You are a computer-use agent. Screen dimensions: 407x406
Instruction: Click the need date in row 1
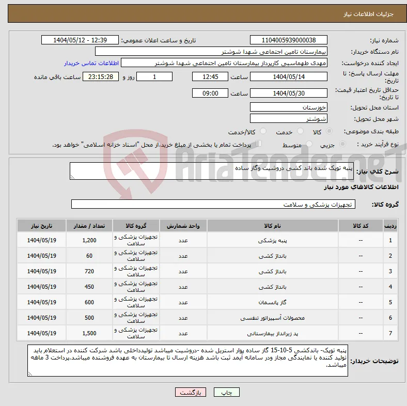pyautogui.click(x=41, y=240)
